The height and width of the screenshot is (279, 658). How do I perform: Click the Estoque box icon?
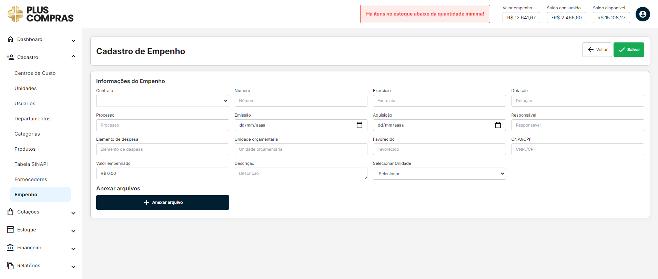pos(10,230)
